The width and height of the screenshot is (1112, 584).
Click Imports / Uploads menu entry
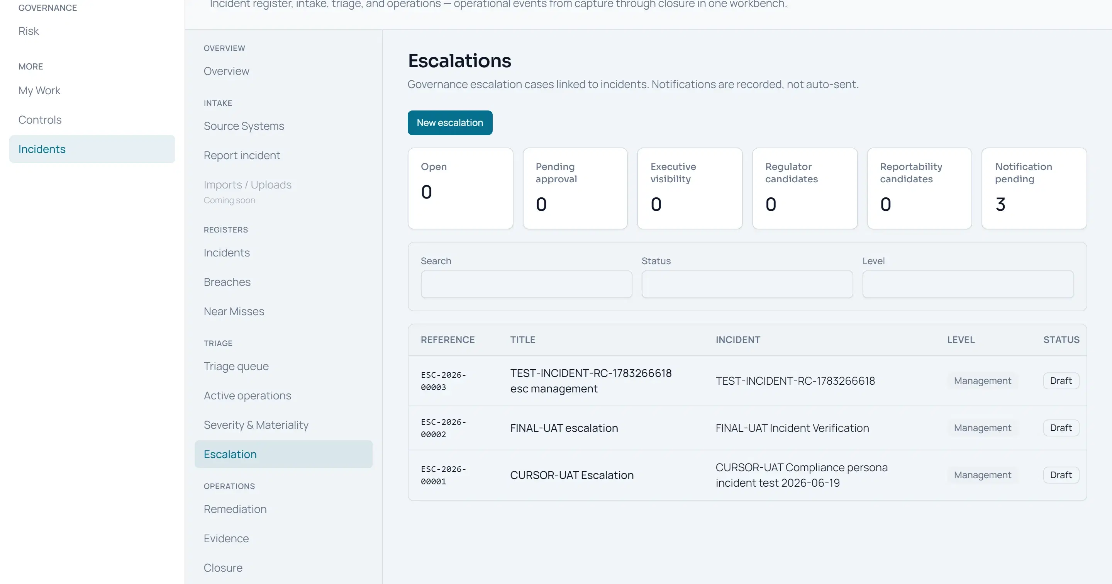tap(247, 185)
